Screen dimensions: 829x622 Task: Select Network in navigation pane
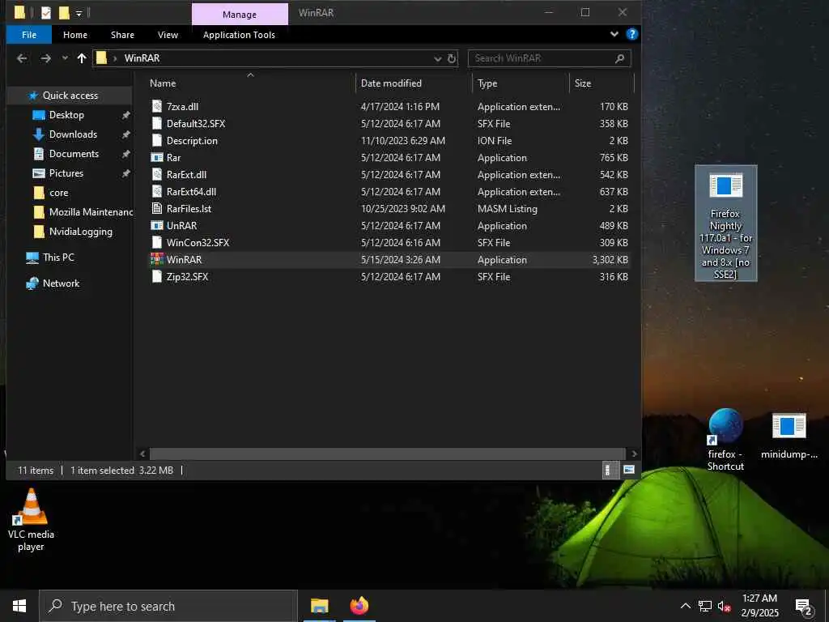tap(61, 283)
